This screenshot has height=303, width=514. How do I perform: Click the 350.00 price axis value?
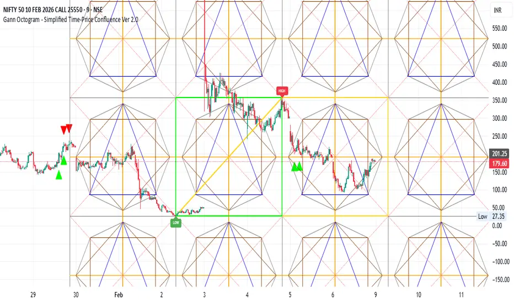coord(499,101)
